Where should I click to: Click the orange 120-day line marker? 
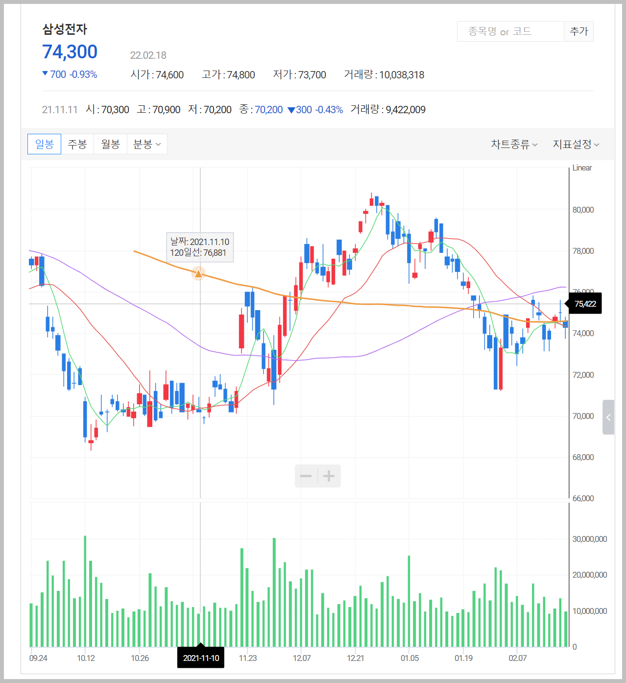[x=198, y=273]
